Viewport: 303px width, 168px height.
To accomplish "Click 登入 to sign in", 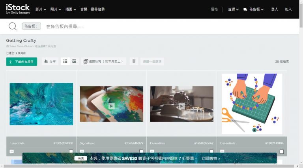I will [x=275, y=9].
